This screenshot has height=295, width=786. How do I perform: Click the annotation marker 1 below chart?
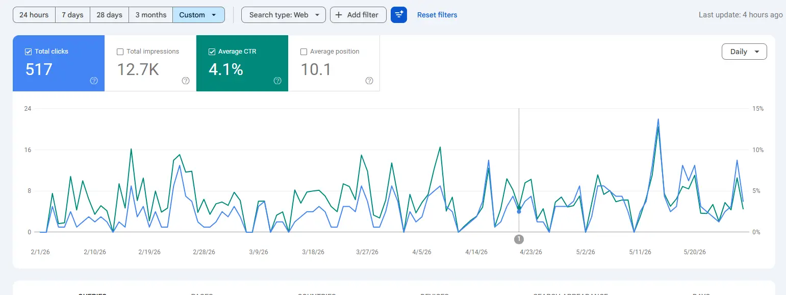click(519, 239)
